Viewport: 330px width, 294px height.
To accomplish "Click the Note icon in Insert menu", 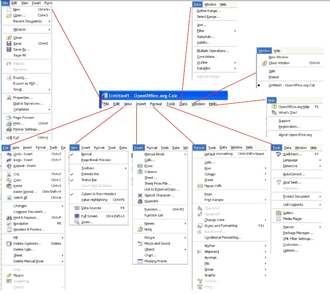I will (x=140, y=229).
